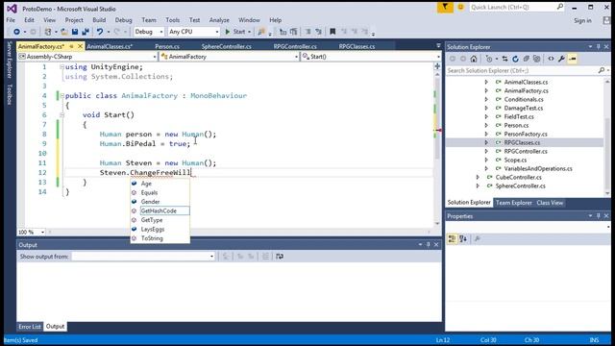Open the Analyze menu
615x346 pixels.
click(219, 20)
